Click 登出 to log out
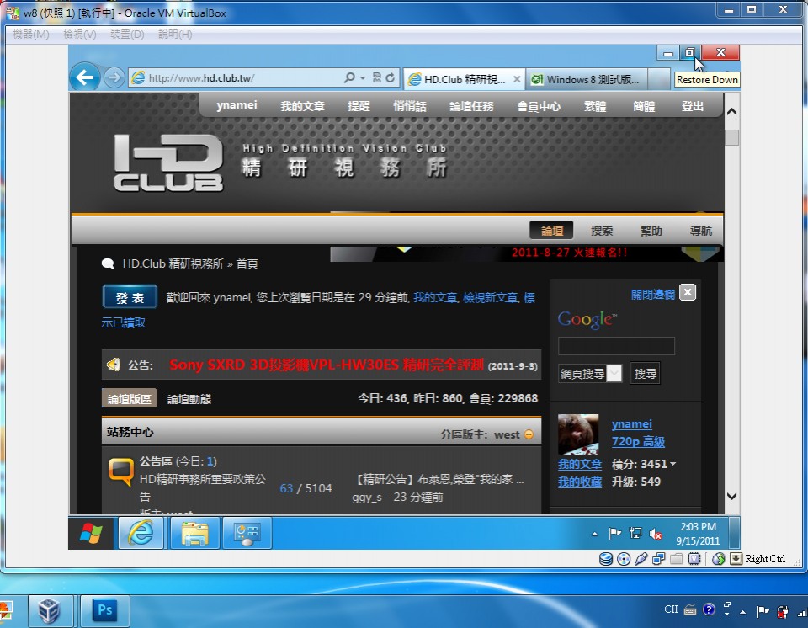The image size is (808, 628). [692, 106]
